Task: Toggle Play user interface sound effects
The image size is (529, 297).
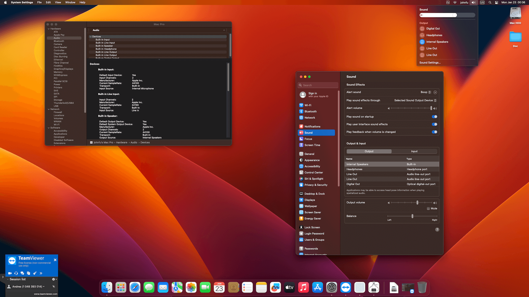Action: [434, 124]
